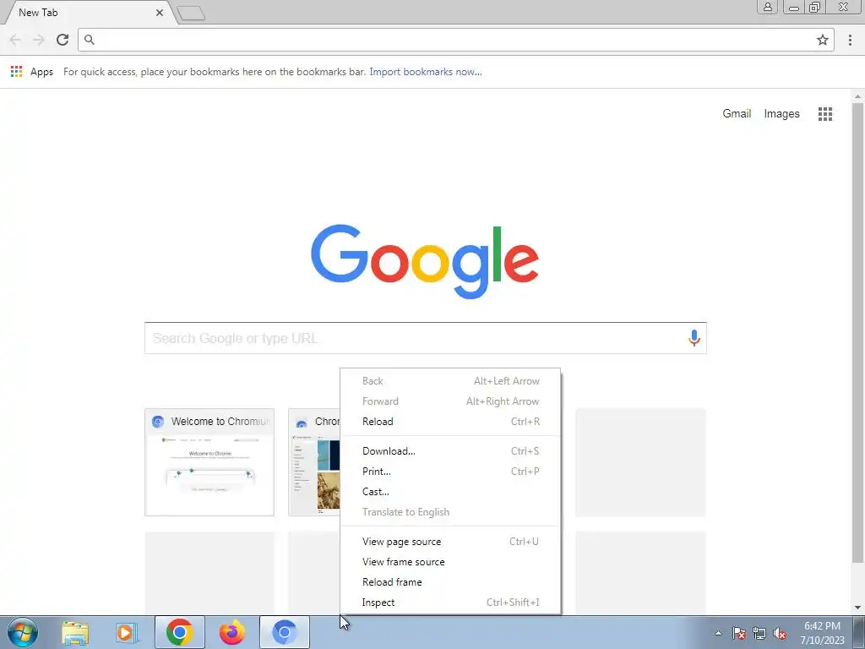Click the Google logo
The image size is (865, 649).
pos(425,260)
